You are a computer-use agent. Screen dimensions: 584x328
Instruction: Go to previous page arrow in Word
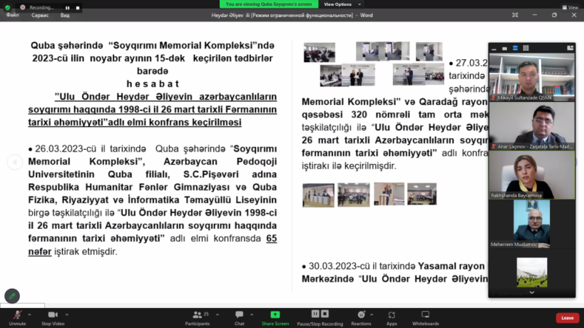[15, 162]
